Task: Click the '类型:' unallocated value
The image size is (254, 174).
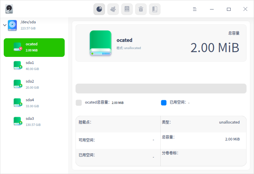Action: [229, 122]
